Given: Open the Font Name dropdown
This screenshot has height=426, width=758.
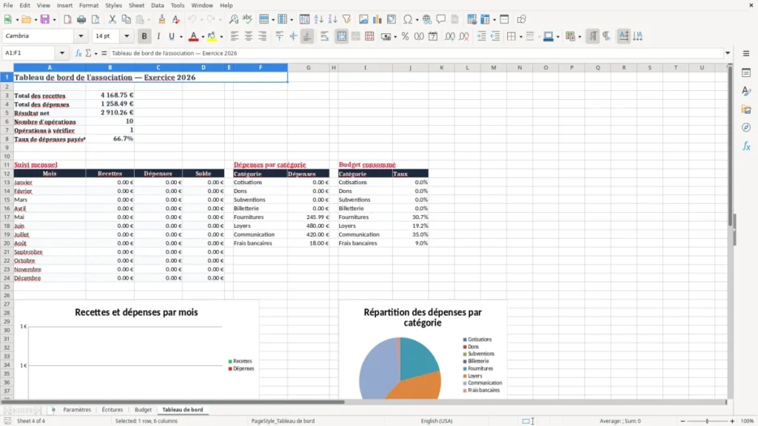Looking at the screenshot, I should pyautogui.click(x=81, y=36).
